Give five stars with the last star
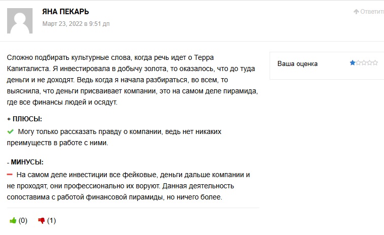384x235 pixels. click(375, 63)
